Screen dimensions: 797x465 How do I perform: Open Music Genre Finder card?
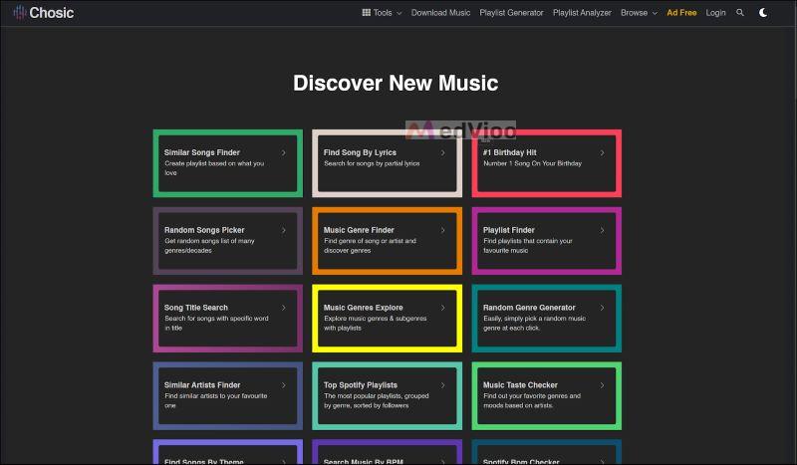click(387, 240)
